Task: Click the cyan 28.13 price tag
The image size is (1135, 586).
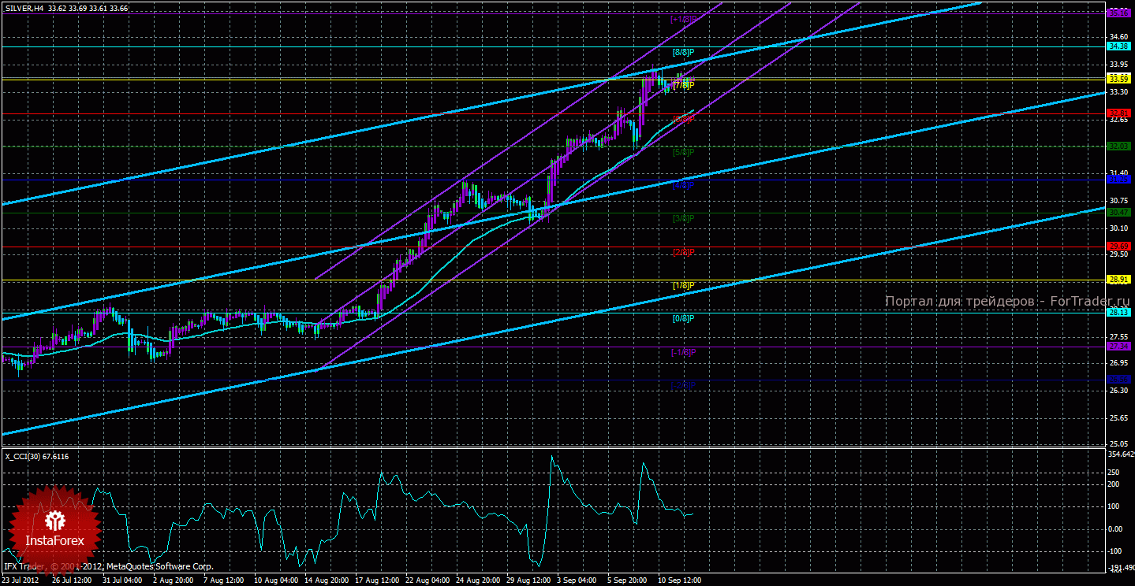Action: click(x=1118, y=313)
